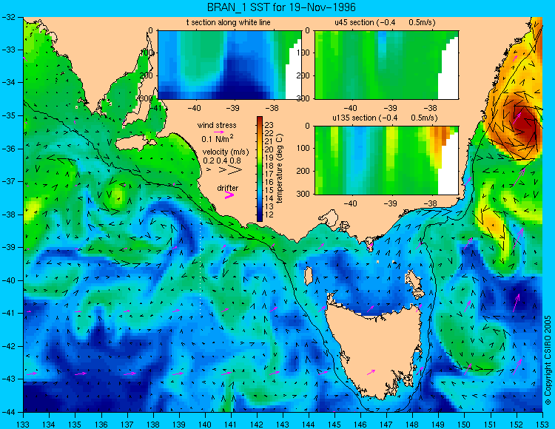The height and width of the screenshot is (429, 555).
Task: Click the 't section along white line' label
Action: tap(229, 23)
